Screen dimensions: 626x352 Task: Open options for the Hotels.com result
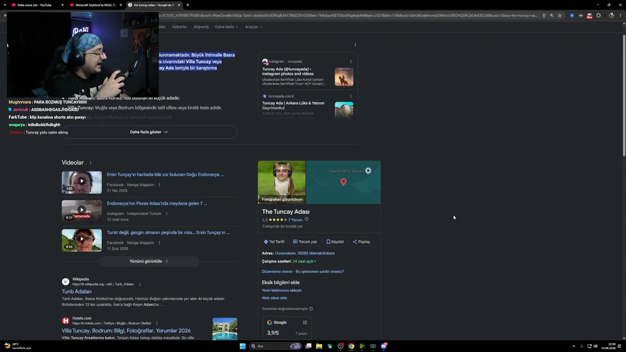point(157,323)
